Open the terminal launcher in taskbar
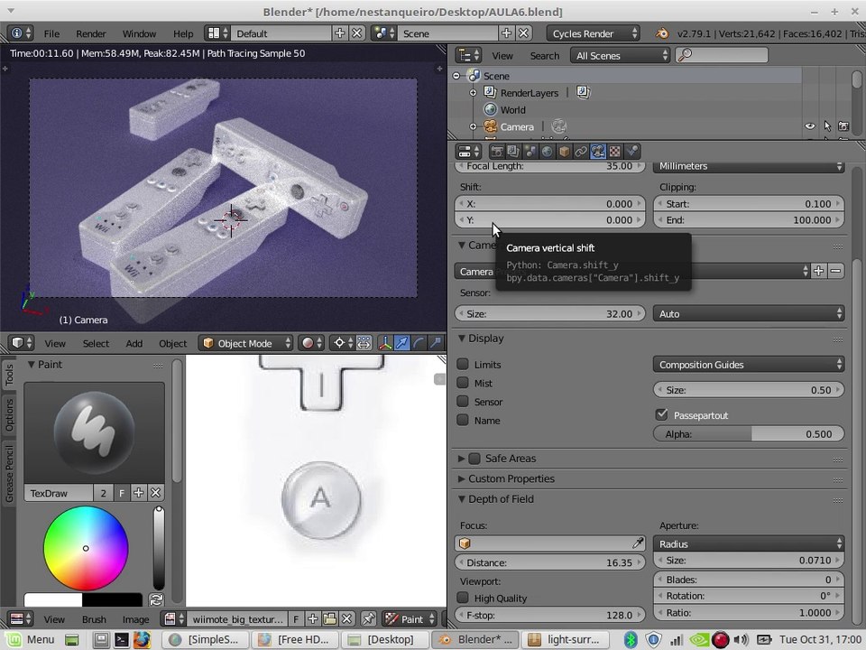 pyautogui.click(x=122, y=639)
